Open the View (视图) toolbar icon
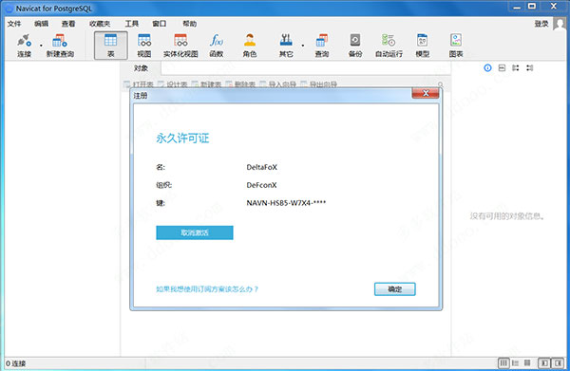The width and height of the screenshot is (570, 371). (x=144, y=46)
